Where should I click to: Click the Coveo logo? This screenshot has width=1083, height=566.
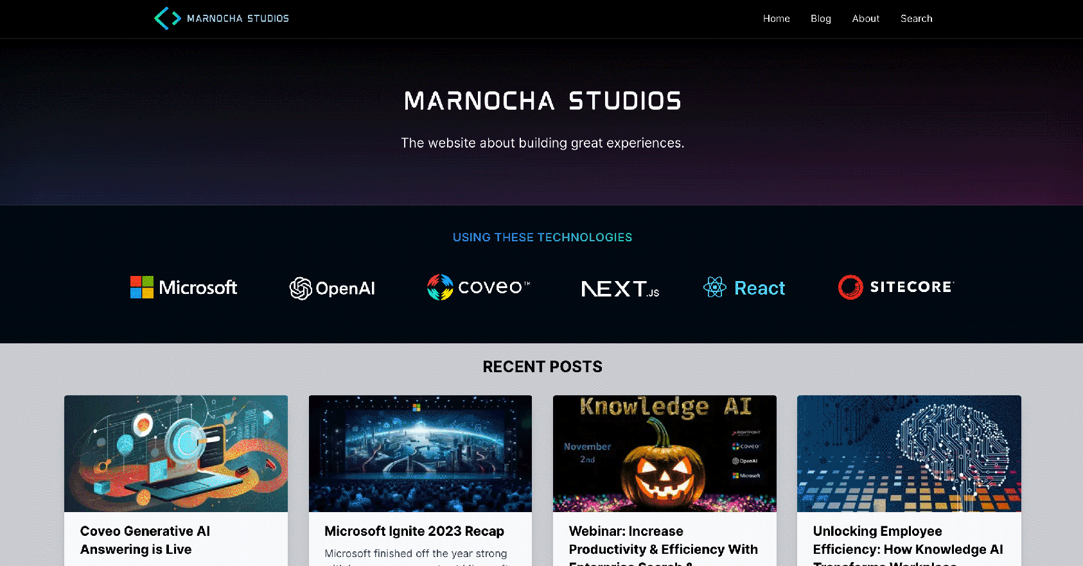(479, 287)
